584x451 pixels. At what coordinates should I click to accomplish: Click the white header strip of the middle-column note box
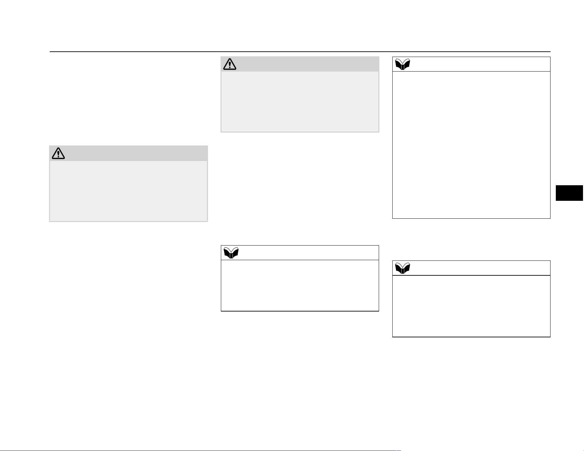point(300,253)
